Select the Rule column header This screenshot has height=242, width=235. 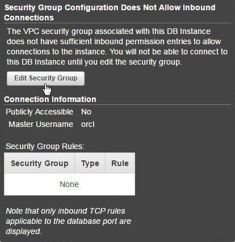click(x=120, y=163)
